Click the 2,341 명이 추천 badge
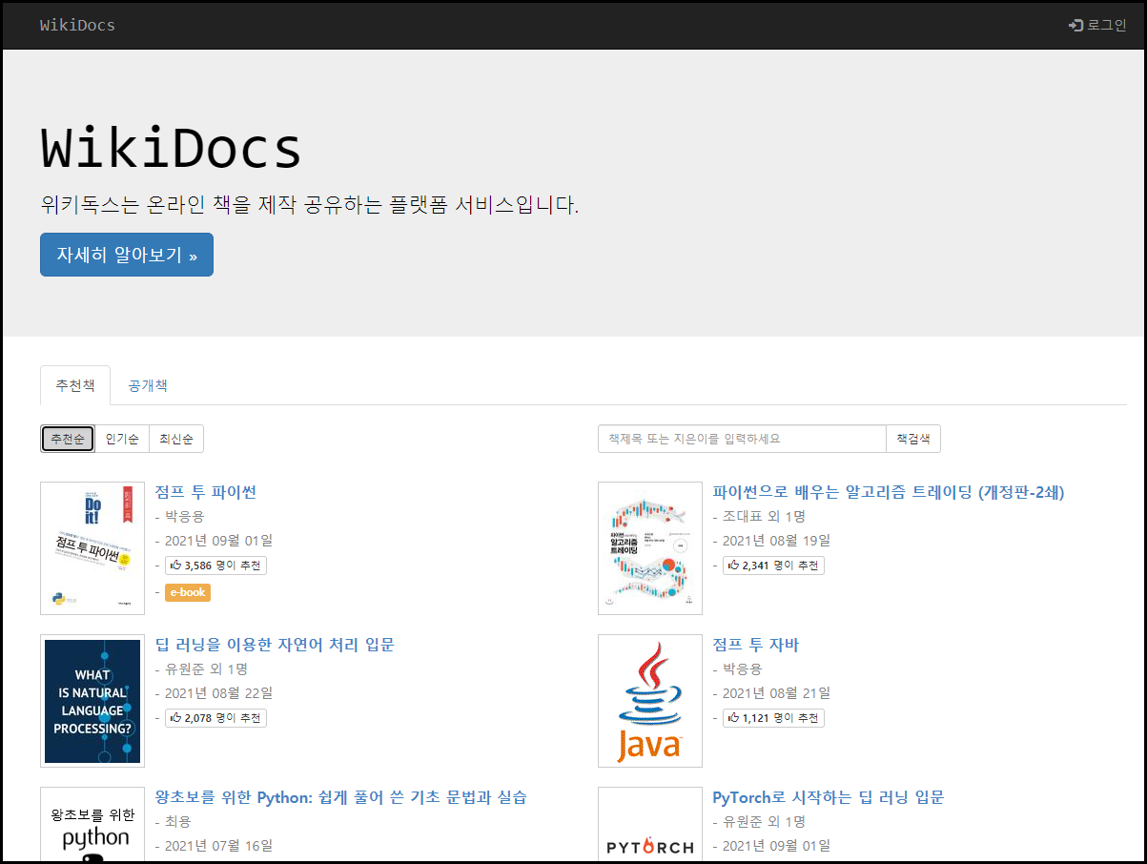 (773, 565)
